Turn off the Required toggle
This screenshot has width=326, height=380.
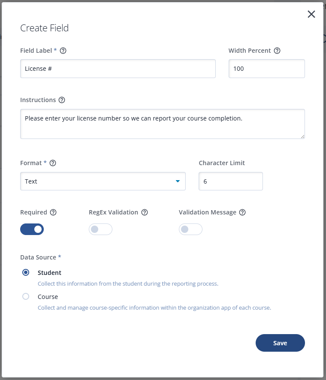tap(32, 229)
